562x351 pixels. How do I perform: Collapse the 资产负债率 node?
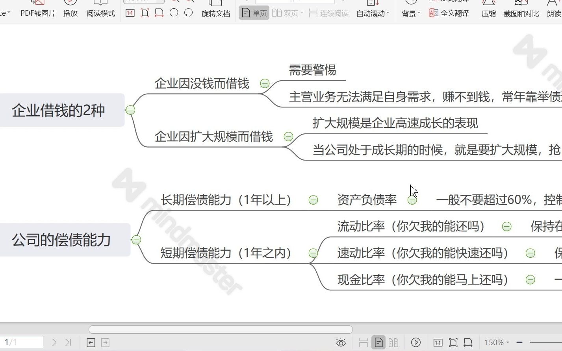[412, 200]
